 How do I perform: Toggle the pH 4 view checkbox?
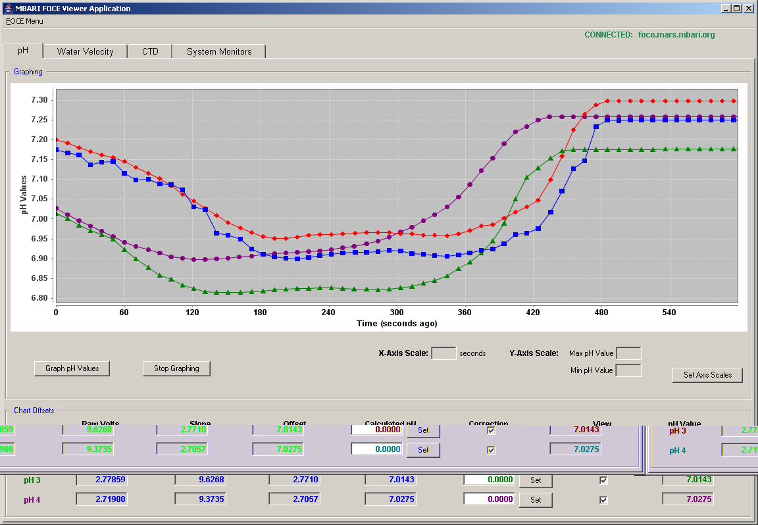(603, 500)
